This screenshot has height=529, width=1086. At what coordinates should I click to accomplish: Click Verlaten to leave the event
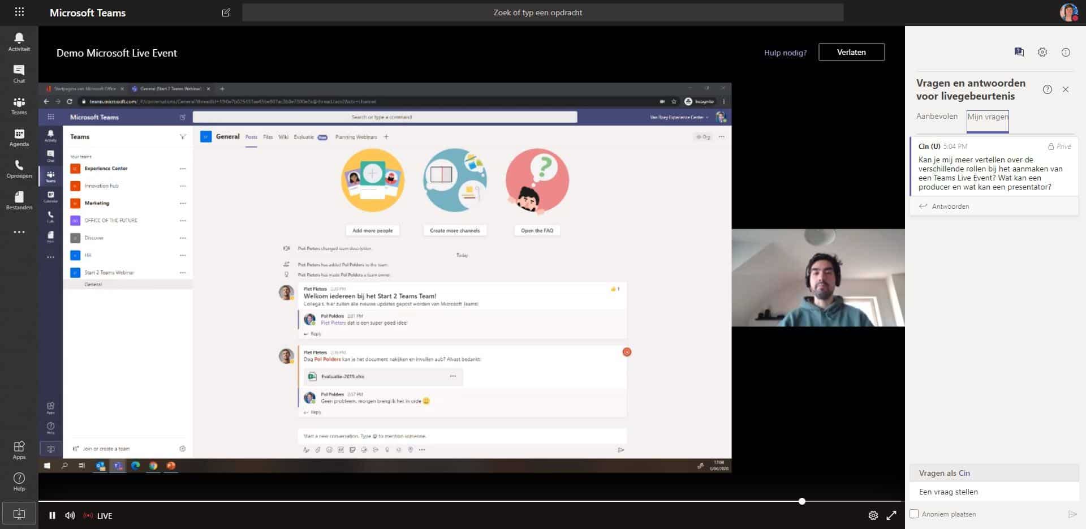[851, 52]
